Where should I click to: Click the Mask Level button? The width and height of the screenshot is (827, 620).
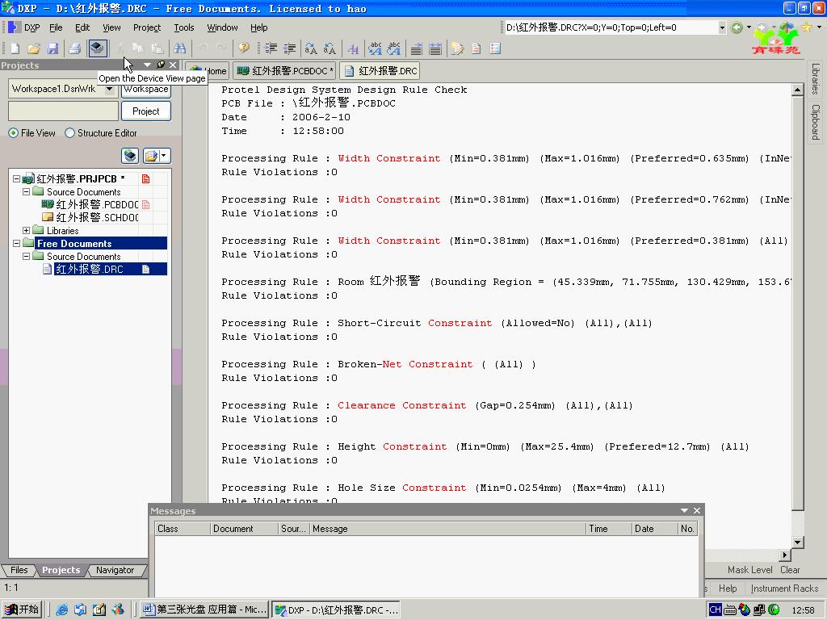click(749, 570)
